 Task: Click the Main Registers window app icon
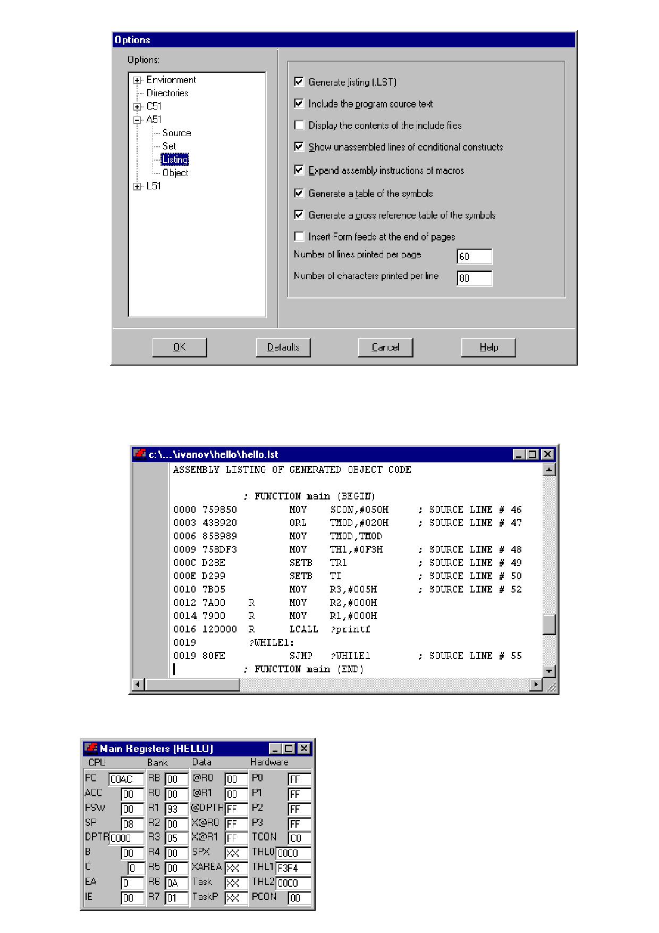(91, 748)
